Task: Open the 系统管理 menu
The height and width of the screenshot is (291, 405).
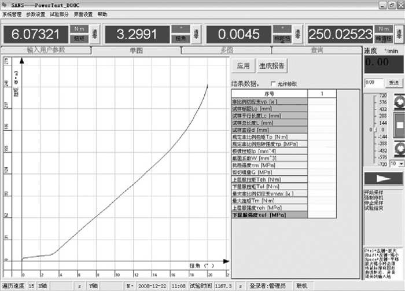Action: tap(12, 13)
